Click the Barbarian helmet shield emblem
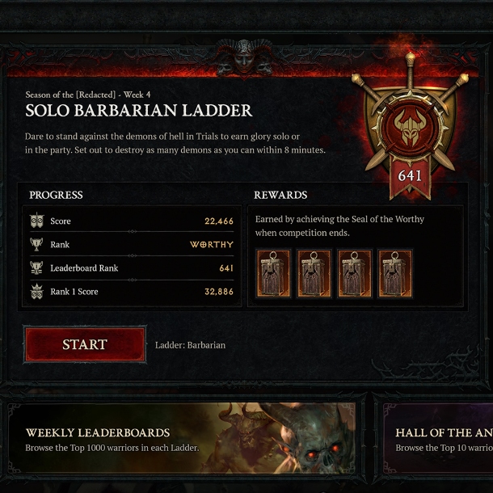 tap(409, 127)
